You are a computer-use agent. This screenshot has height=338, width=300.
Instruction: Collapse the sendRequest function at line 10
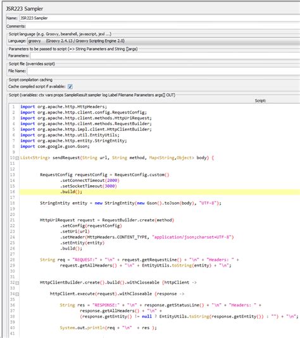[x=17, y=158]
